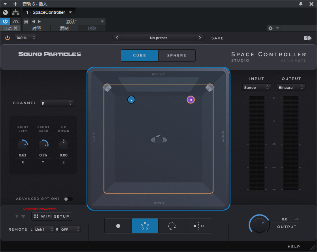This screenshot has height=252, width=317.
Task: Click the 复制 copy button
Action: pyautogui.click(x=64, y=28)
